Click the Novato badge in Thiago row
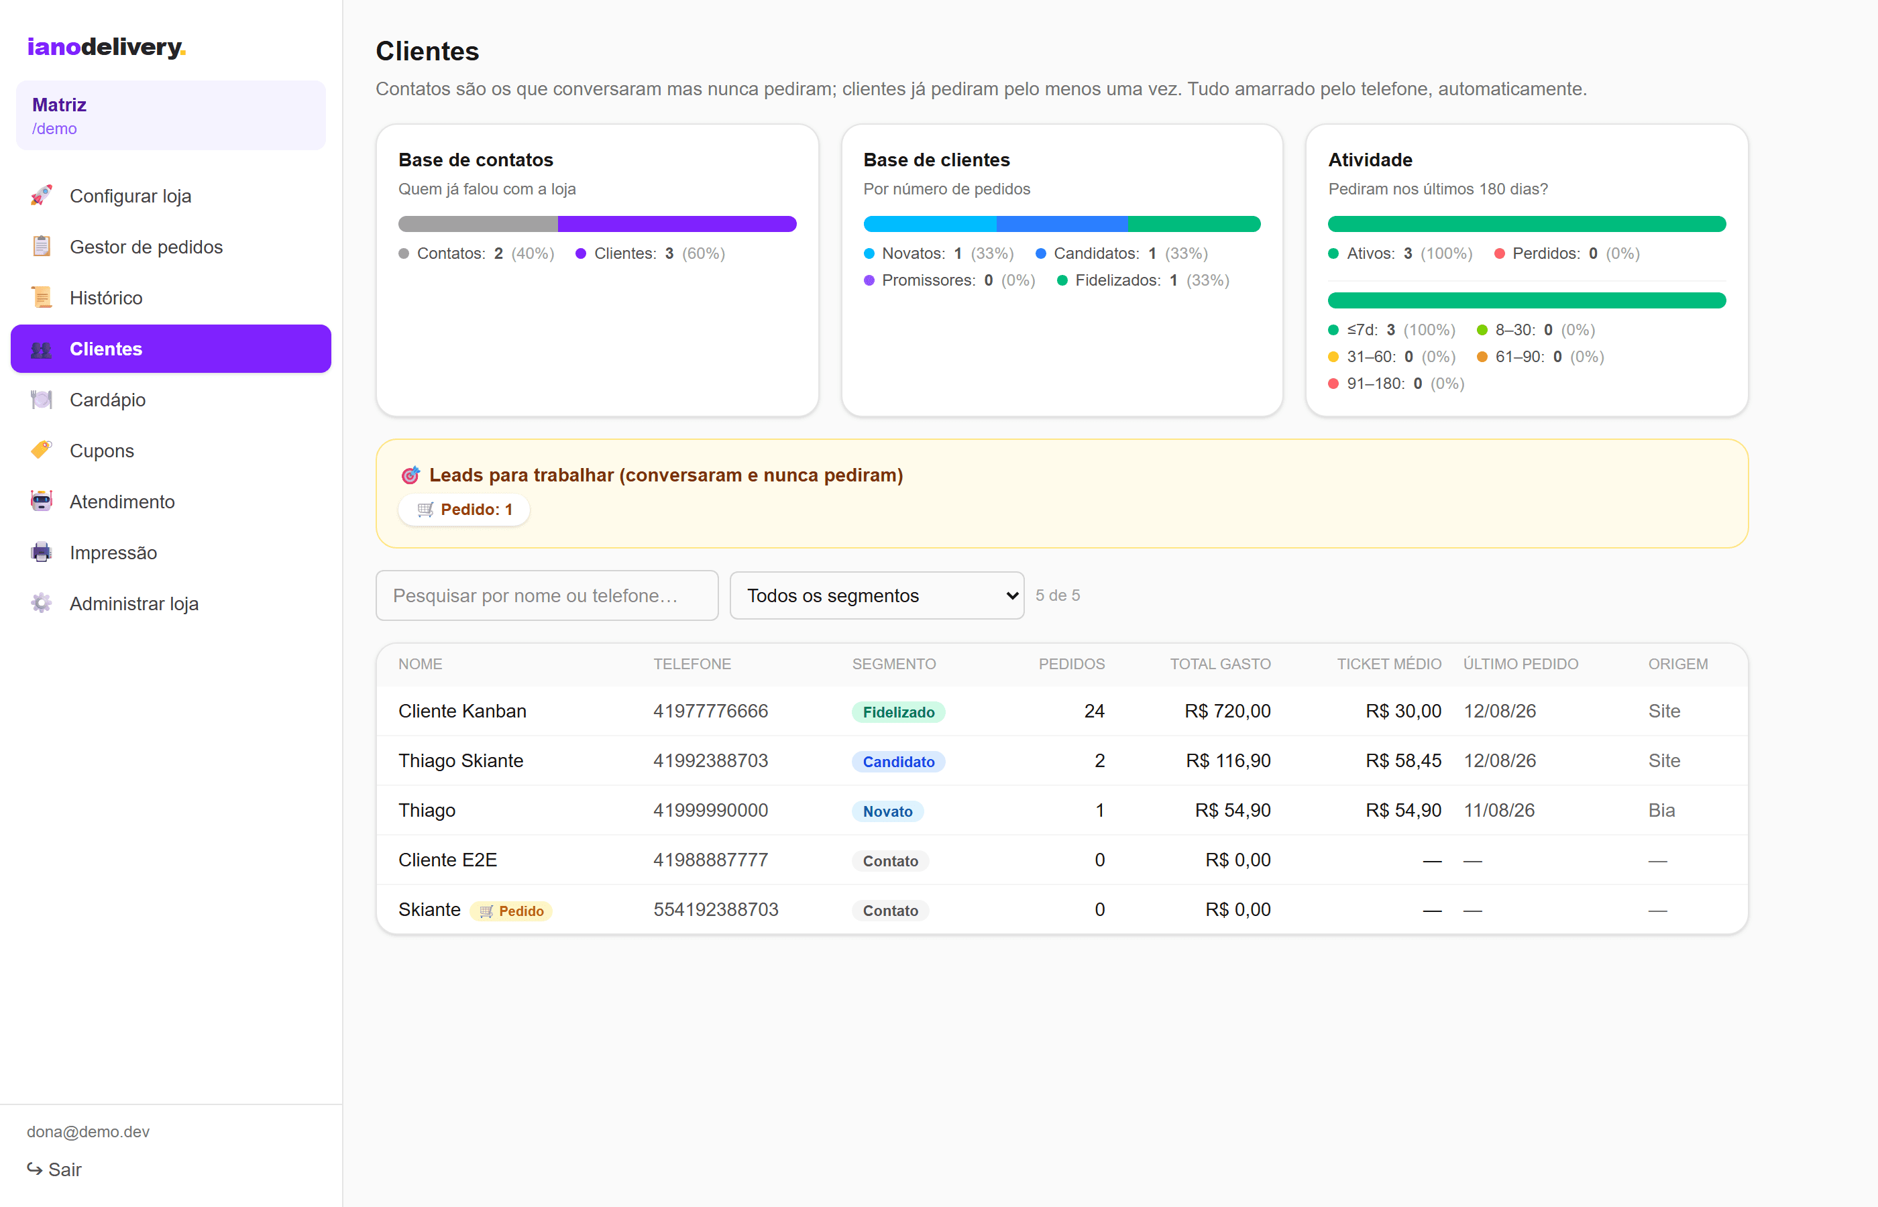This screenshot has width=1878, height=1207. (887, 811)
